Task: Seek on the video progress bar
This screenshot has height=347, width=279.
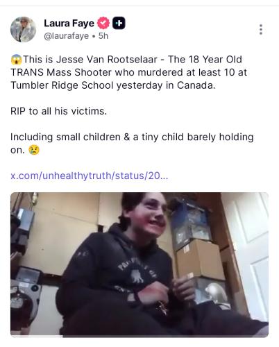Action: coord(139,336)
